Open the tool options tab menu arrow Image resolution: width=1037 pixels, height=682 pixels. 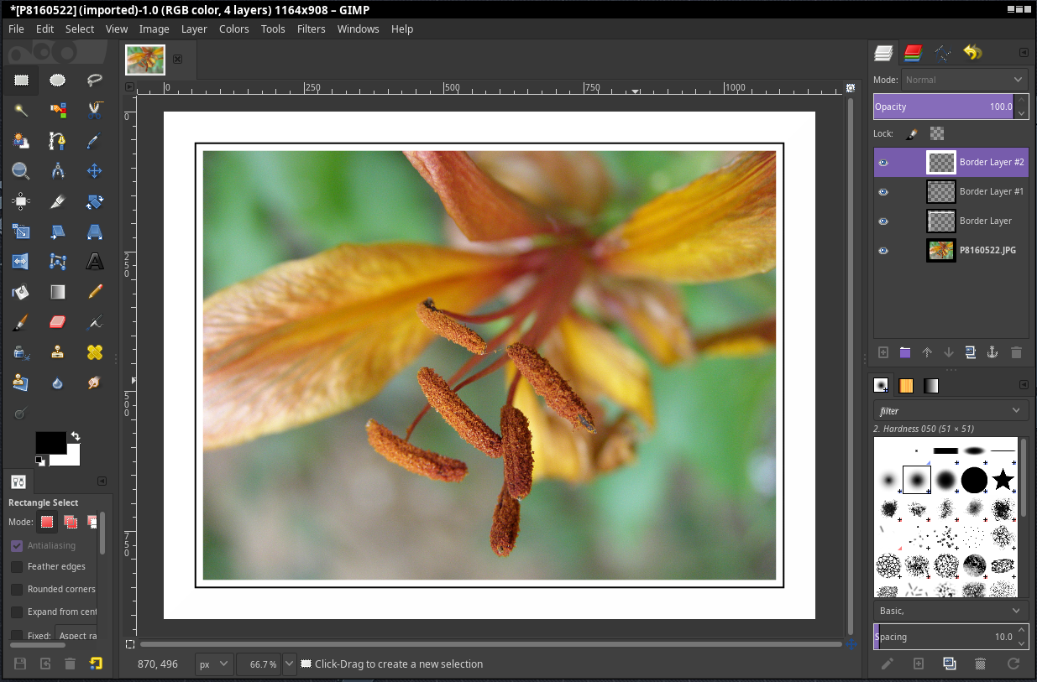point(102,482)
